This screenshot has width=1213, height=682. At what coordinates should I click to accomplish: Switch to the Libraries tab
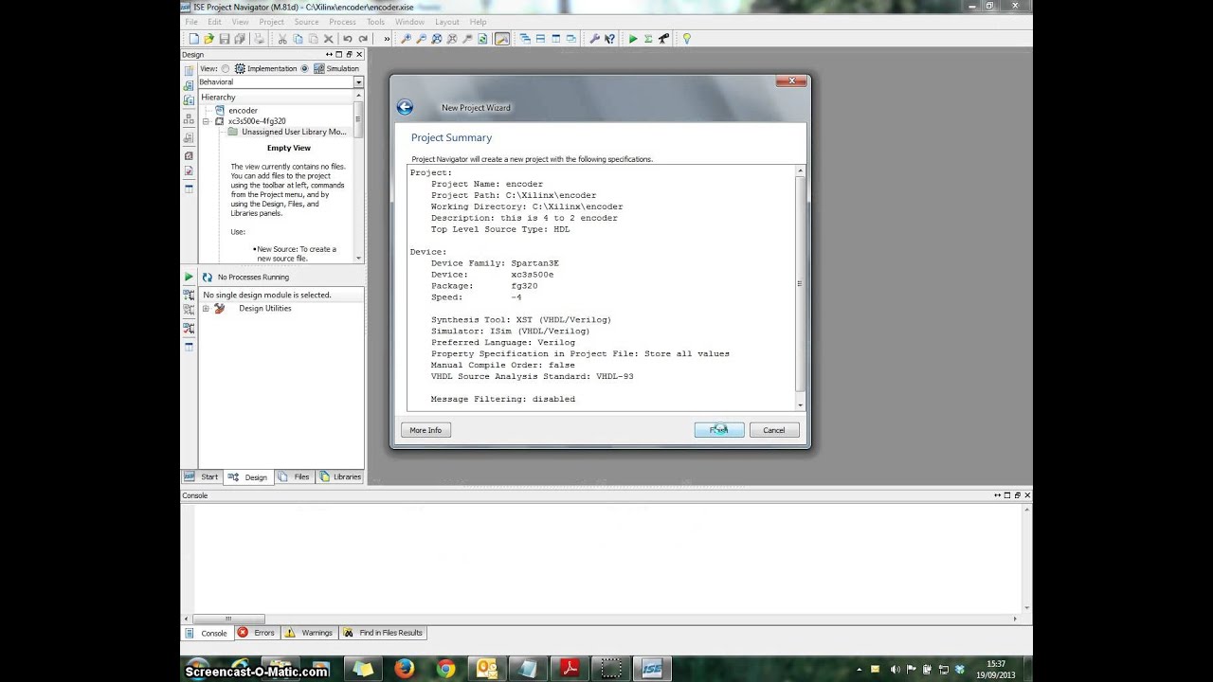point(340,476)
